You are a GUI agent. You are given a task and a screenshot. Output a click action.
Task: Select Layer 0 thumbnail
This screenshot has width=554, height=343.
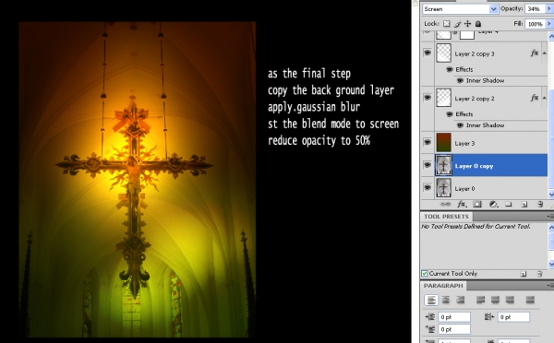pyautogui.click(x=444, y=187)
